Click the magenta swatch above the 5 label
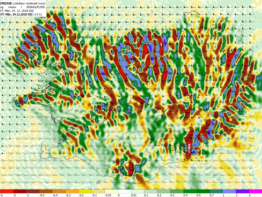 255,191
